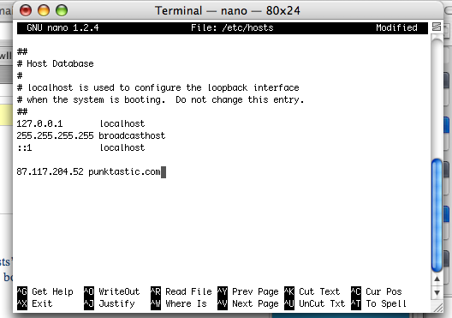Click the green zoom window button
Image resolution: width=452 pixels, height=318 pixels.
[x=62, y=10]
